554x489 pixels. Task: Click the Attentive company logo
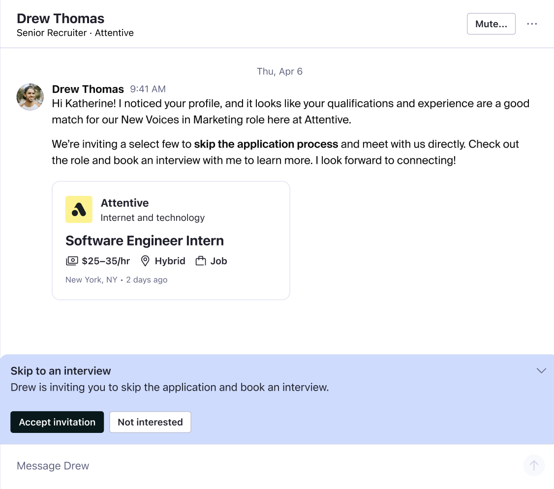click(79, 210)
